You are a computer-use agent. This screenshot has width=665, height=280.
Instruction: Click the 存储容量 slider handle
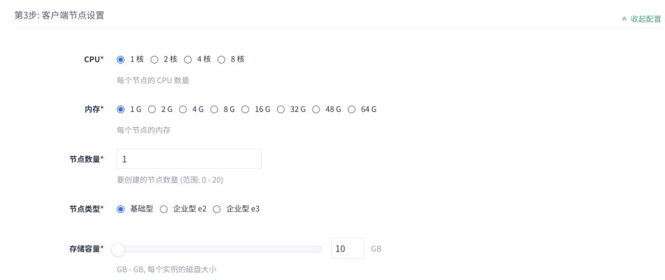(x=118, y=249)
